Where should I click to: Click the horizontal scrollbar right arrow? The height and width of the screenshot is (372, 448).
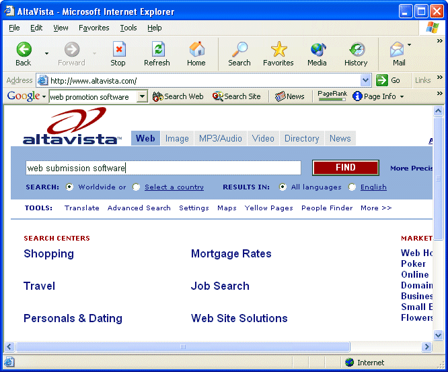tap(426, 347)
